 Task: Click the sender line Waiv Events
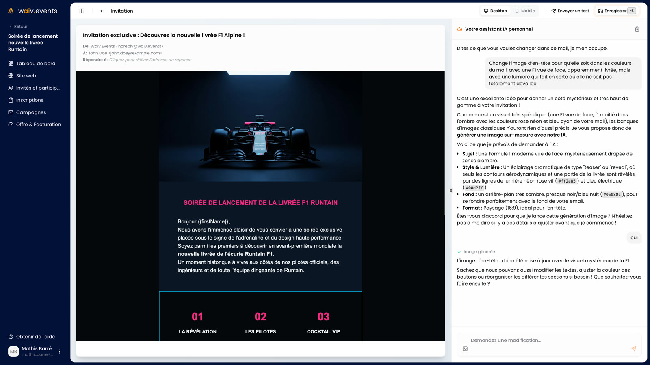123,46
